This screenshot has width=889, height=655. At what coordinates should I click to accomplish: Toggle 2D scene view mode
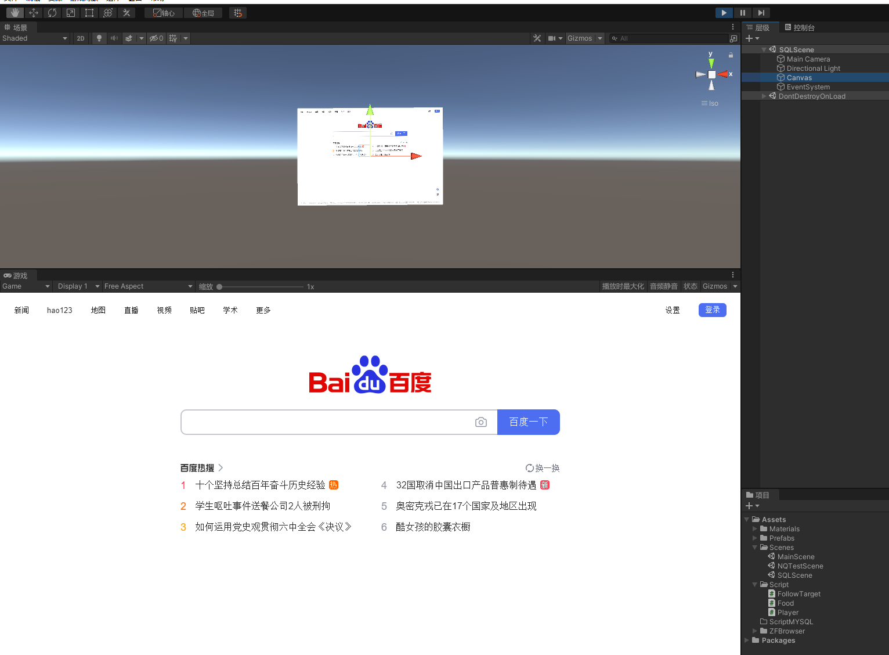[x=81, y=38]
